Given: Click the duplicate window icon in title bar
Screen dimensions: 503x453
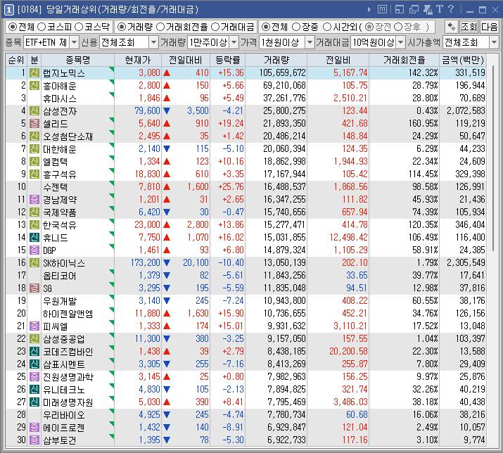Looking at the screenshot, I should coord(414,10).
